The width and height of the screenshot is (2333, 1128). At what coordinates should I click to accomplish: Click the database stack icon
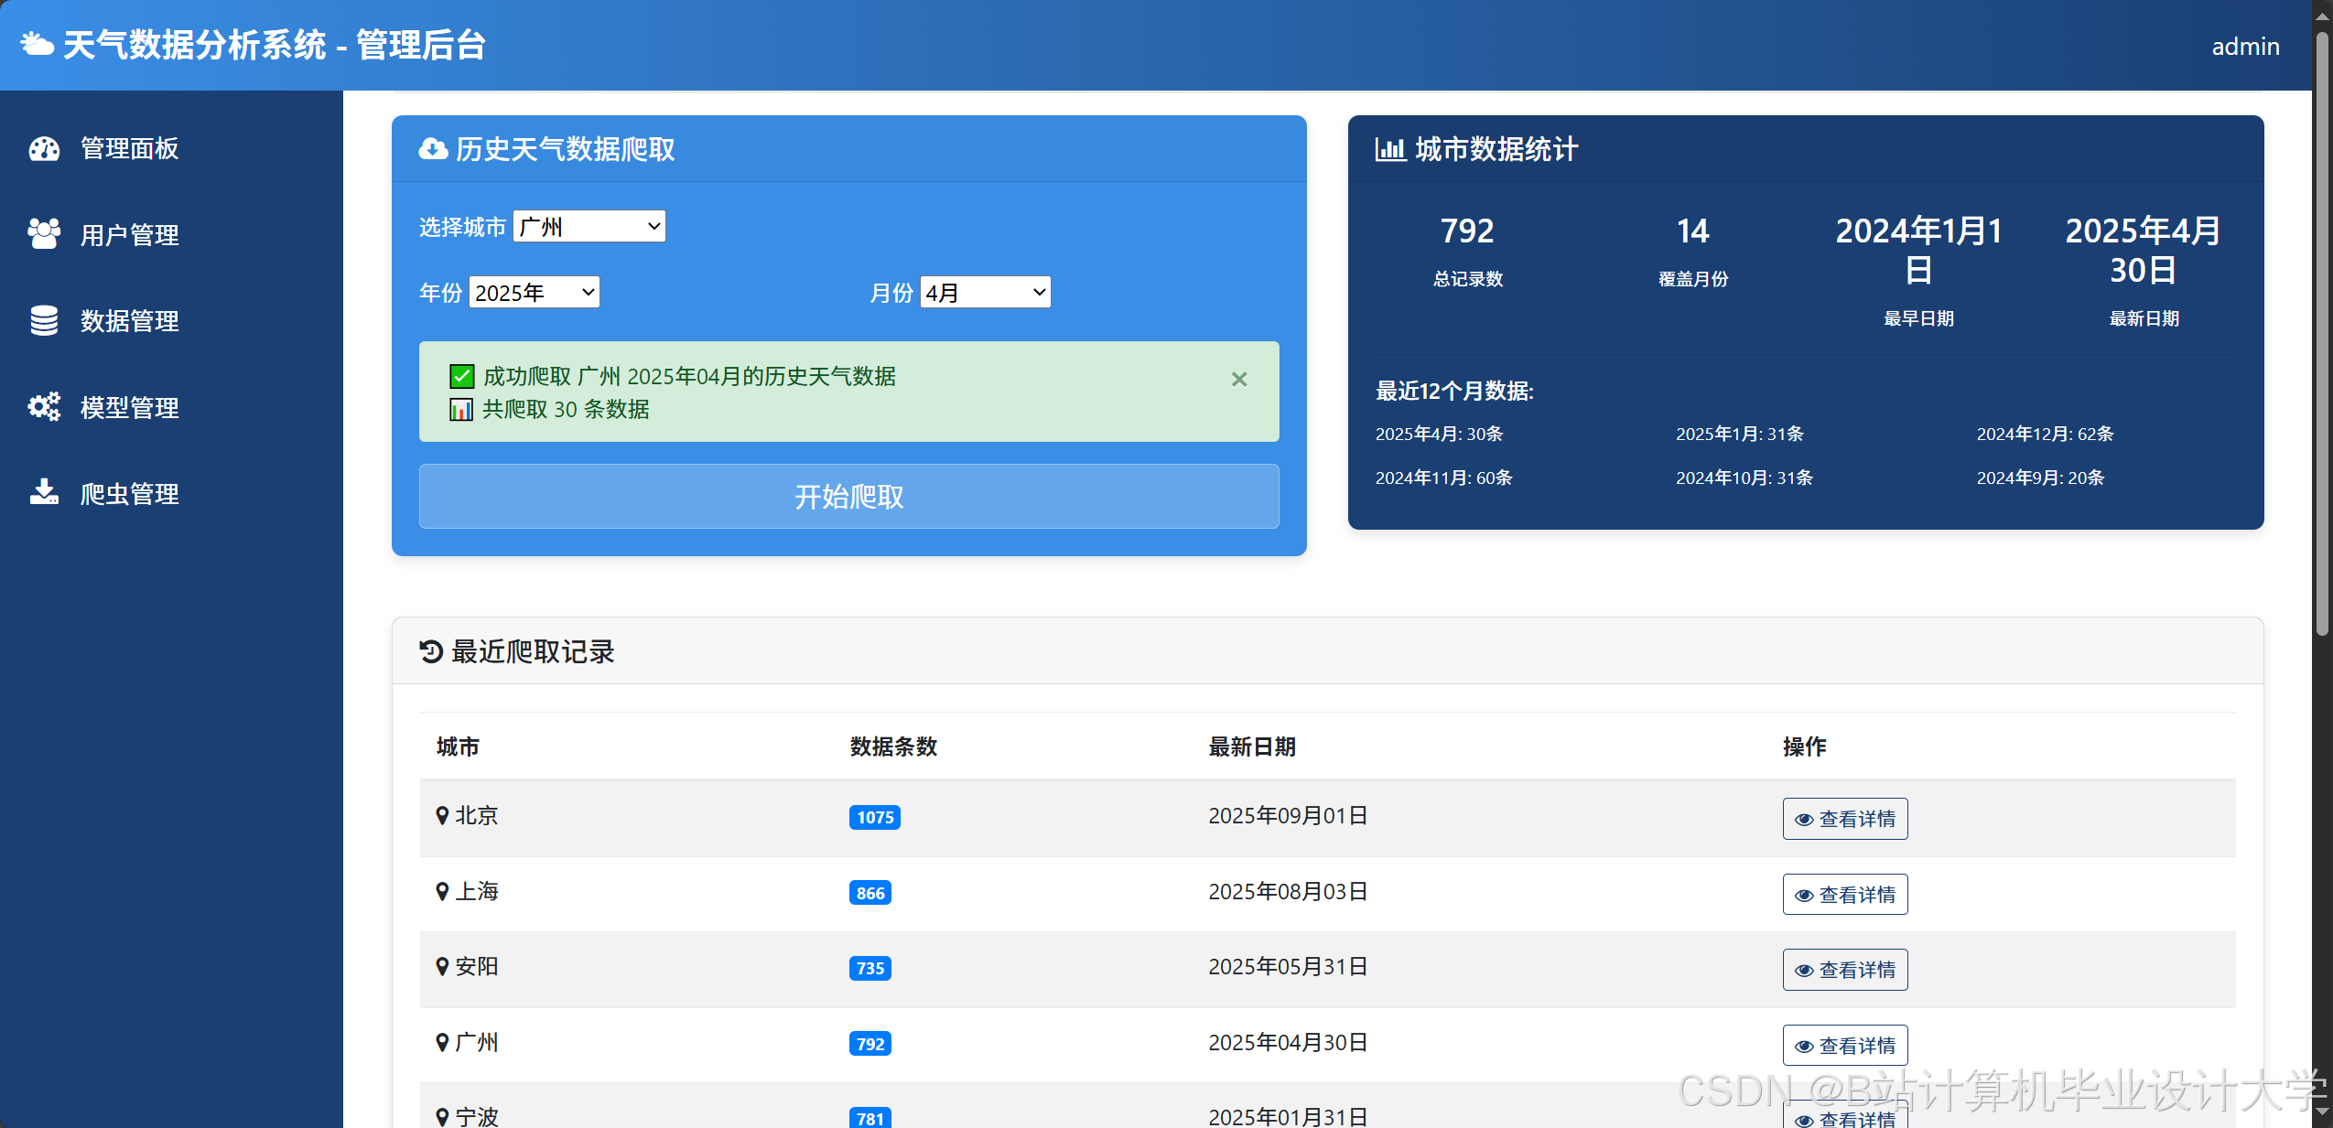(x=44, y=320)
